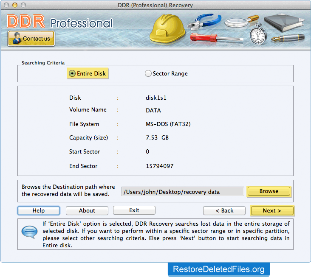Click the 15794097 end sector value
The image size is (311, 277).
(160, 166)
